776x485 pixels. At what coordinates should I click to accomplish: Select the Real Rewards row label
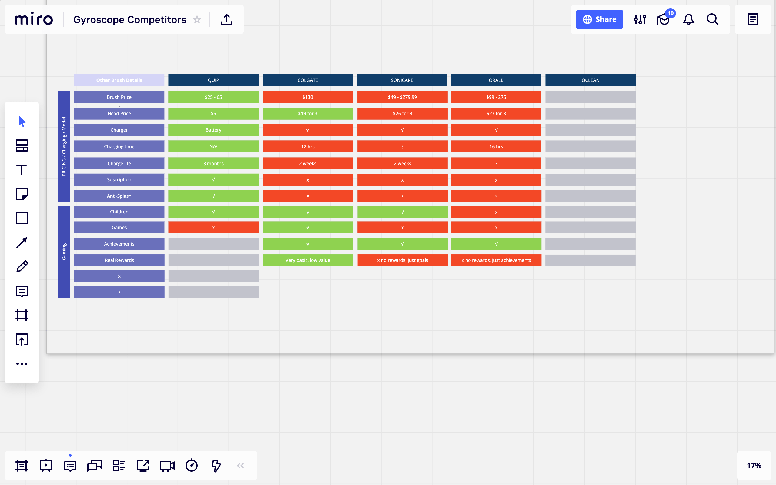(119, 260)
